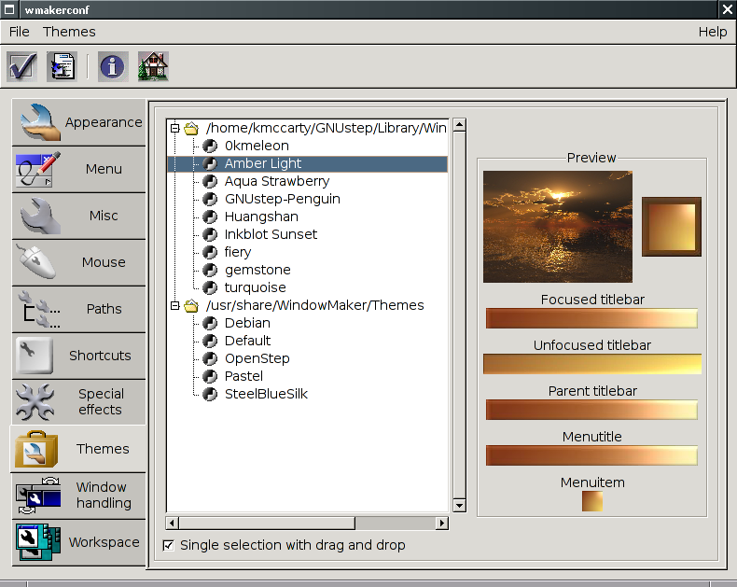Select the SteelBlueSilk theme
The height and width of the screenshot is (587, 737).
[x=265, y=394]
